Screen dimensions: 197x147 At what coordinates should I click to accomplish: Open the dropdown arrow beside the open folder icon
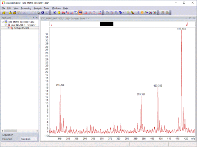coord(7,13)
